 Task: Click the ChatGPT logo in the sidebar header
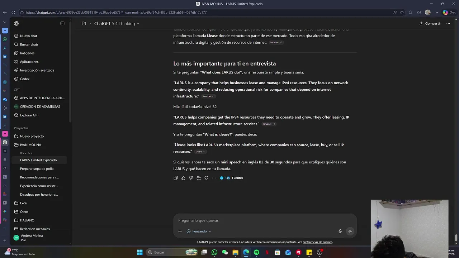pos(16,23)
